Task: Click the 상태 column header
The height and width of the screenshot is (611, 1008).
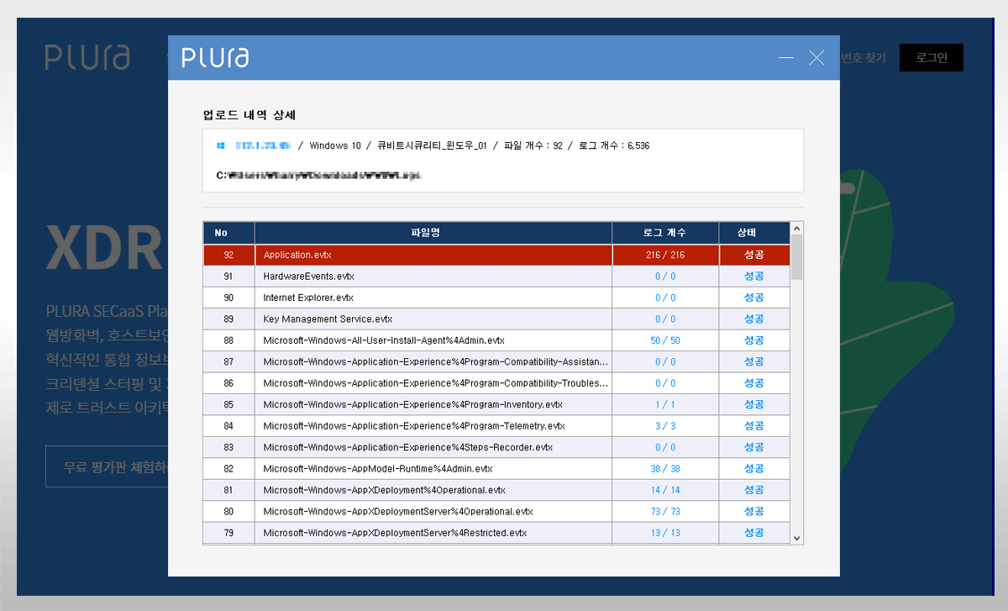Action: 754,233
